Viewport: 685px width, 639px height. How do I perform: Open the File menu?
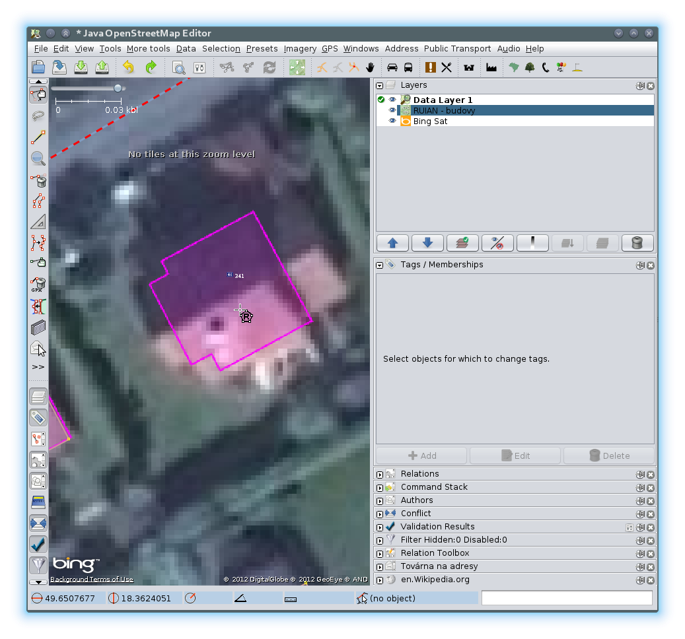point(41,48)
